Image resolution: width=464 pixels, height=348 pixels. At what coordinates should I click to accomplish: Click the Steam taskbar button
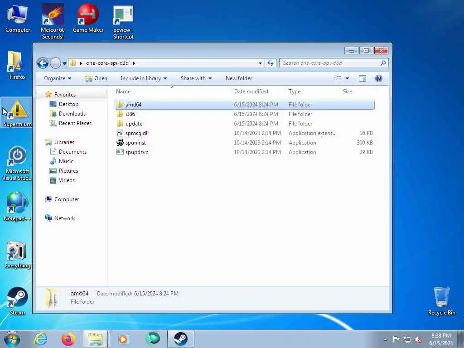point(180,339)
